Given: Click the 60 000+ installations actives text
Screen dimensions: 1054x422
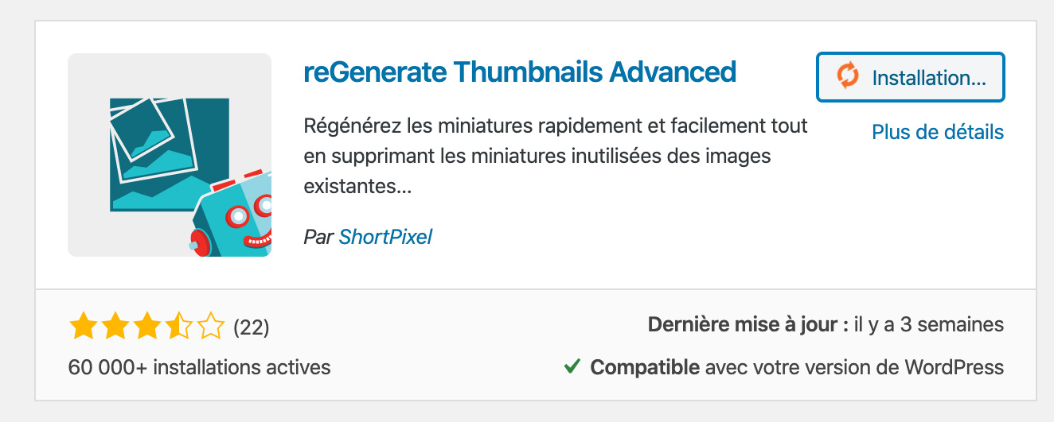Looking at the screenshot, I should coord(200,367).
